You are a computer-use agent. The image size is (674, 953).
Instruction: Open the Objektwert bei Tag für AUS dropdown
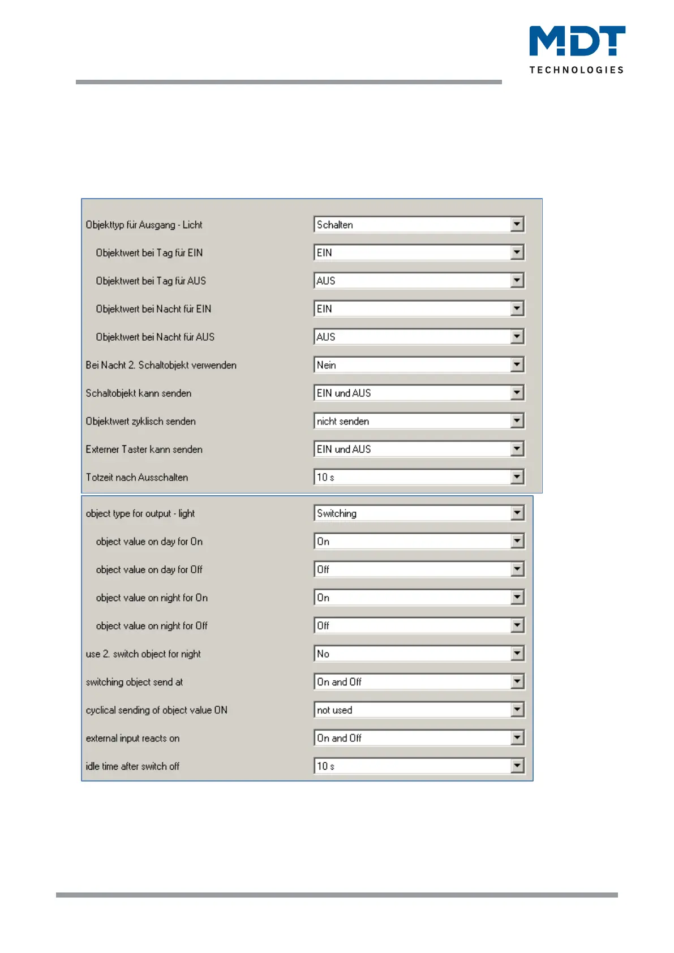coord(517,281)
